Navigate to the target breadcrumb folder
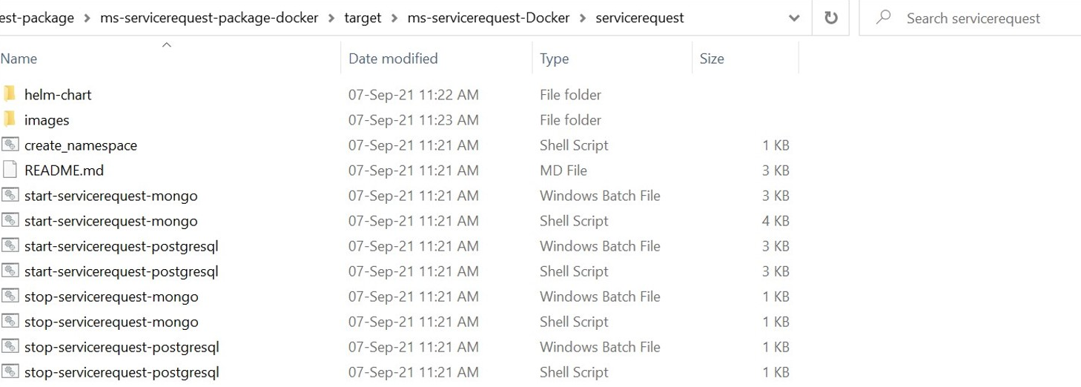Image resolution: width=1081 pixels, height=387 pixels. click(363, 18)
